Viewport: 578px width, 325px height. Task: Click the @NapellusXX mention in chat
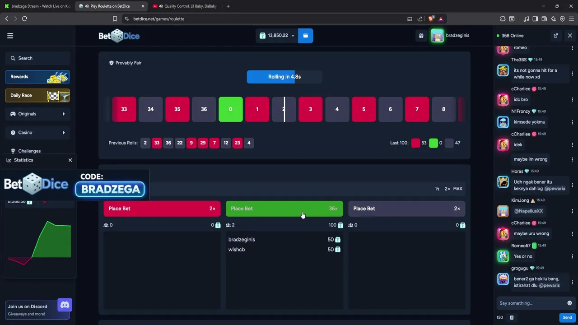tap(528, 211)
